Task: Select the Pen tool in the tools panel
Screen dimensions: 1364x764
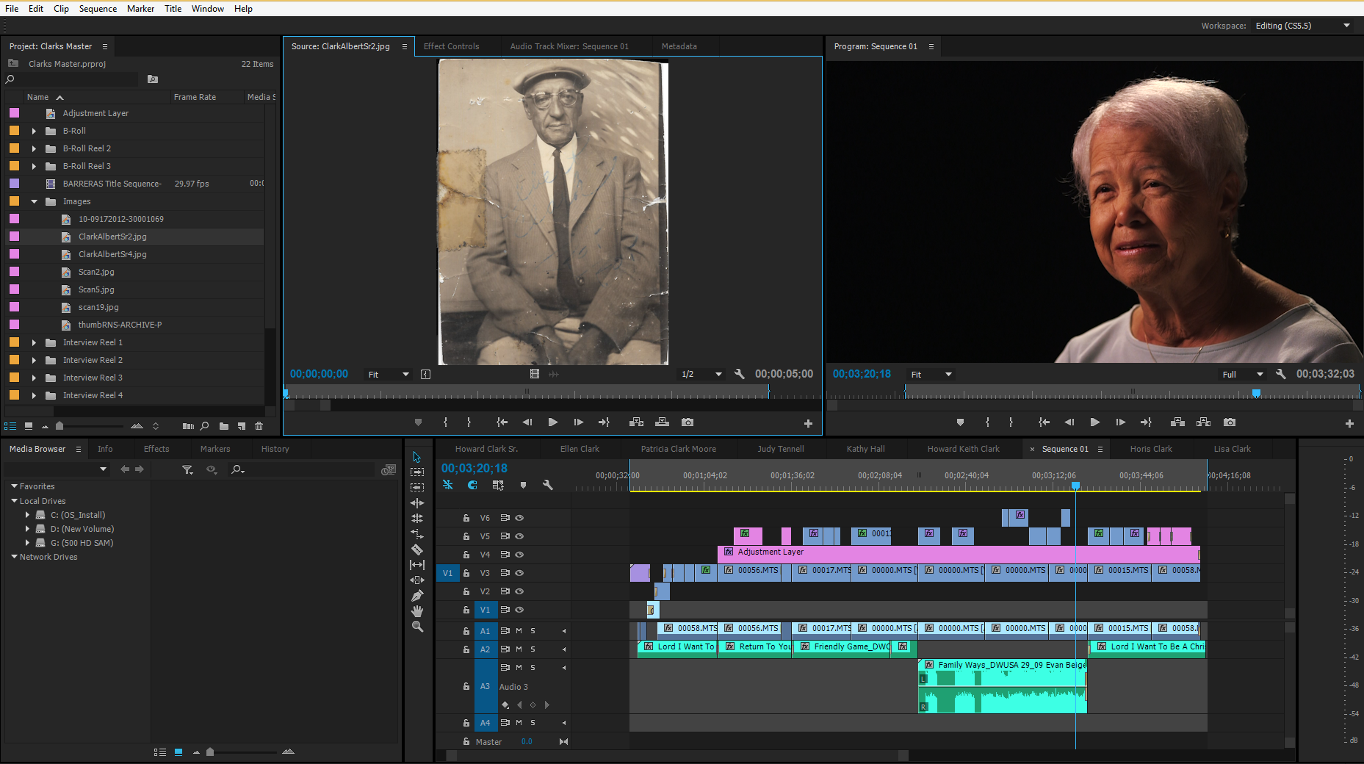Action: click(x=417, y=596)
